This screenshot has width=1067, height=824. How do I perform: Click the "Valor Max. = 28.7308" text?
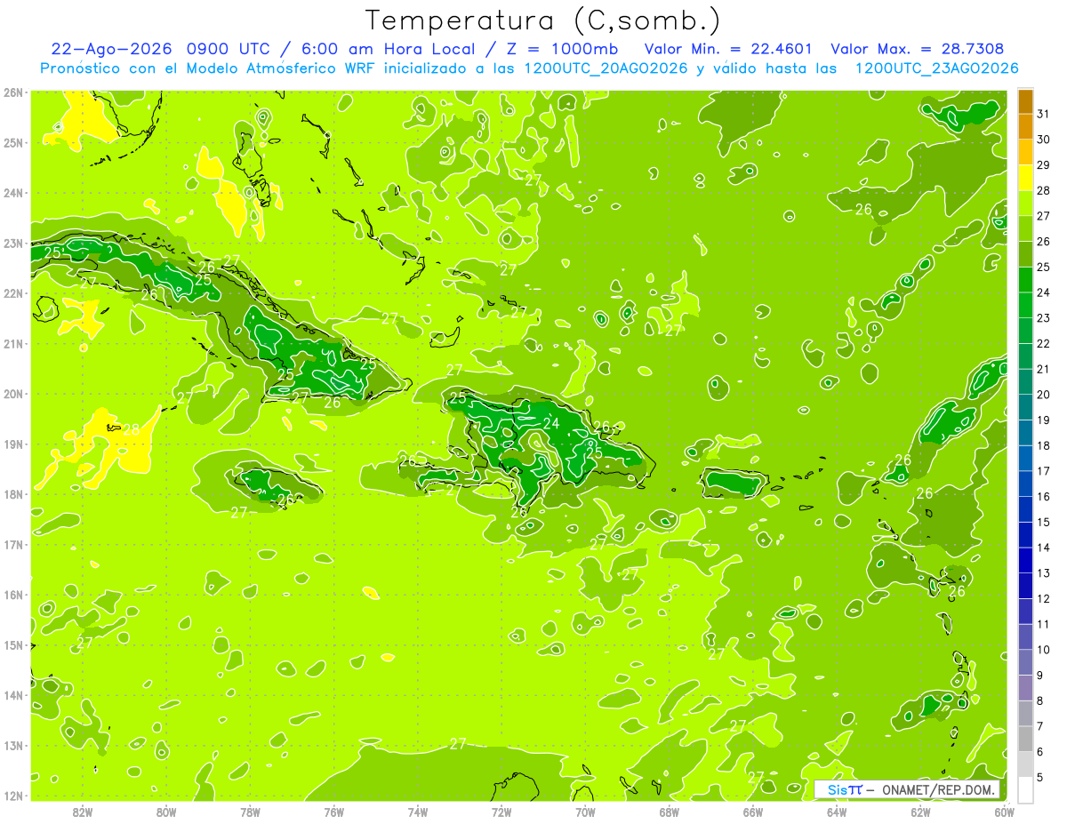(917, 49)
